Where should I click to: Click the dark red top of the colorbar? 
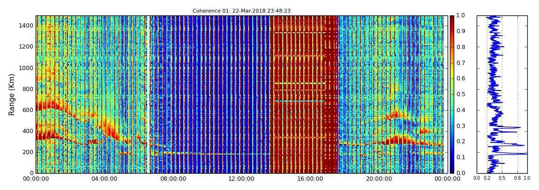(x=452, y=20)
